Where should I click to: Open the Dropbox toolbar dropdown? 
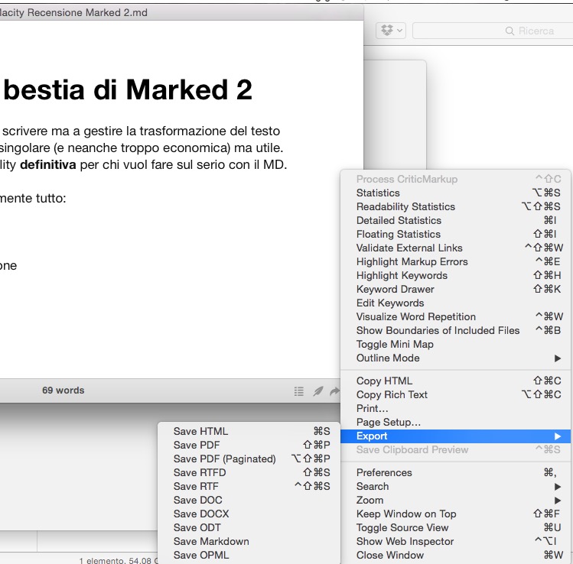[391, 31]
